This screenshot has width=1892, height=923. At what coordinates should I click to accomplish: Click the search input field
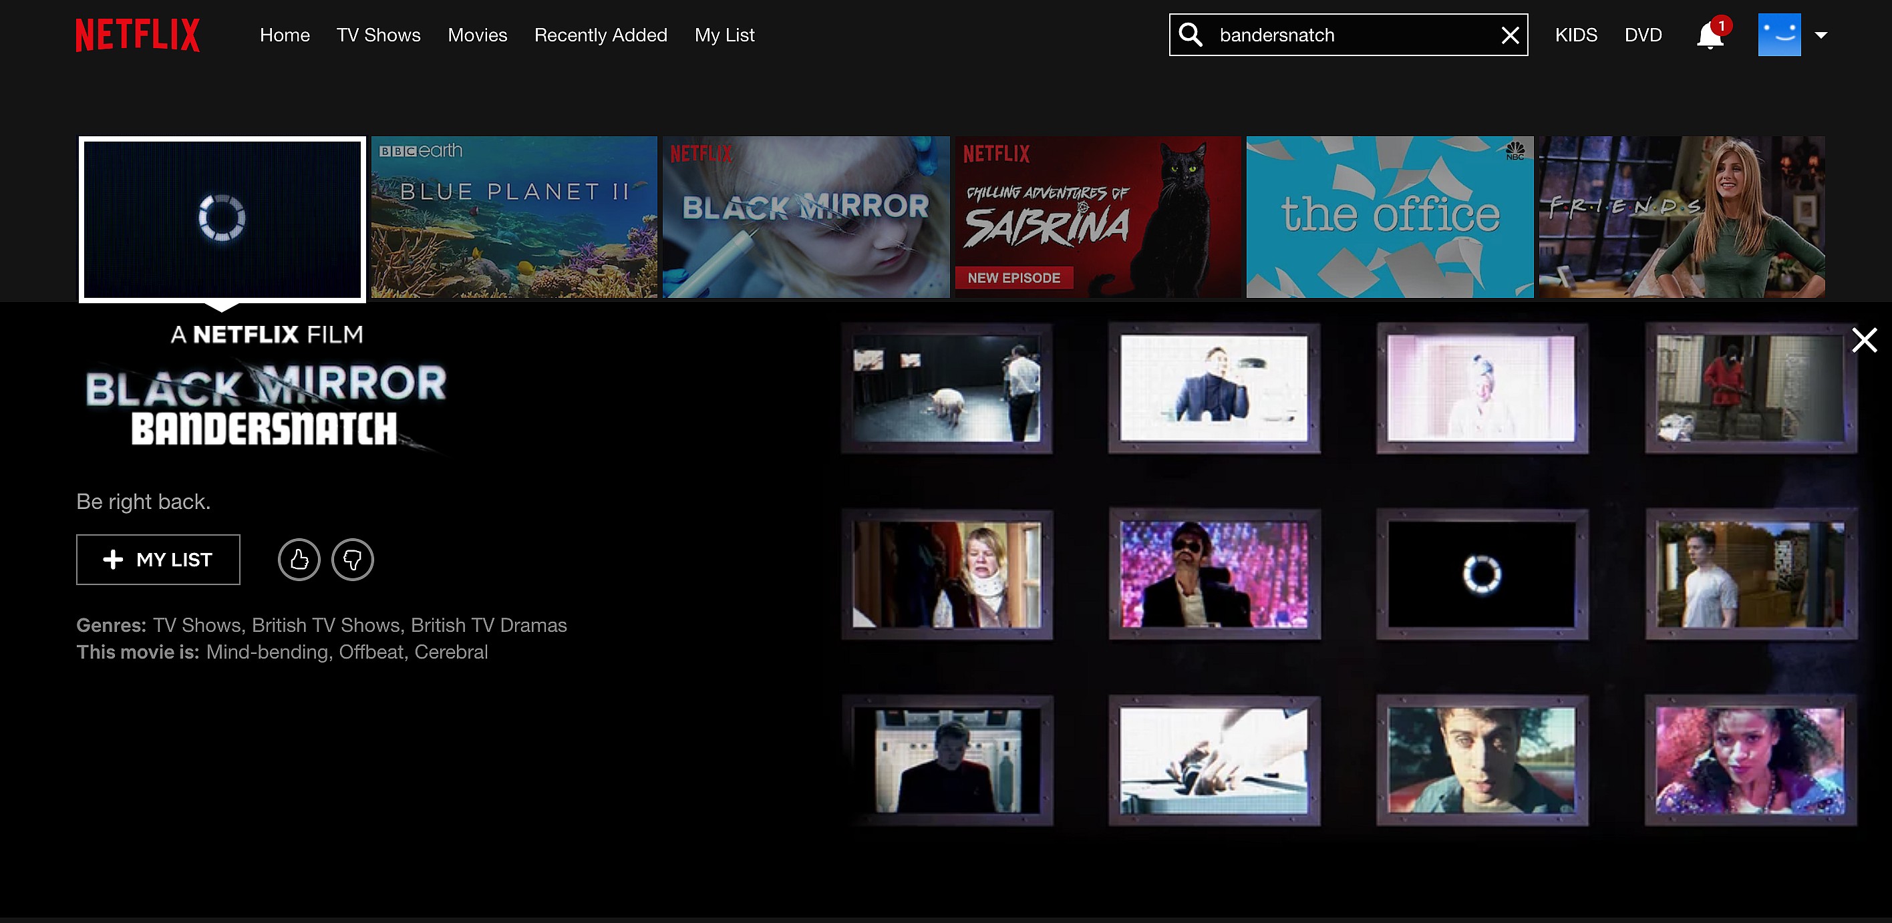(1352, 35)
